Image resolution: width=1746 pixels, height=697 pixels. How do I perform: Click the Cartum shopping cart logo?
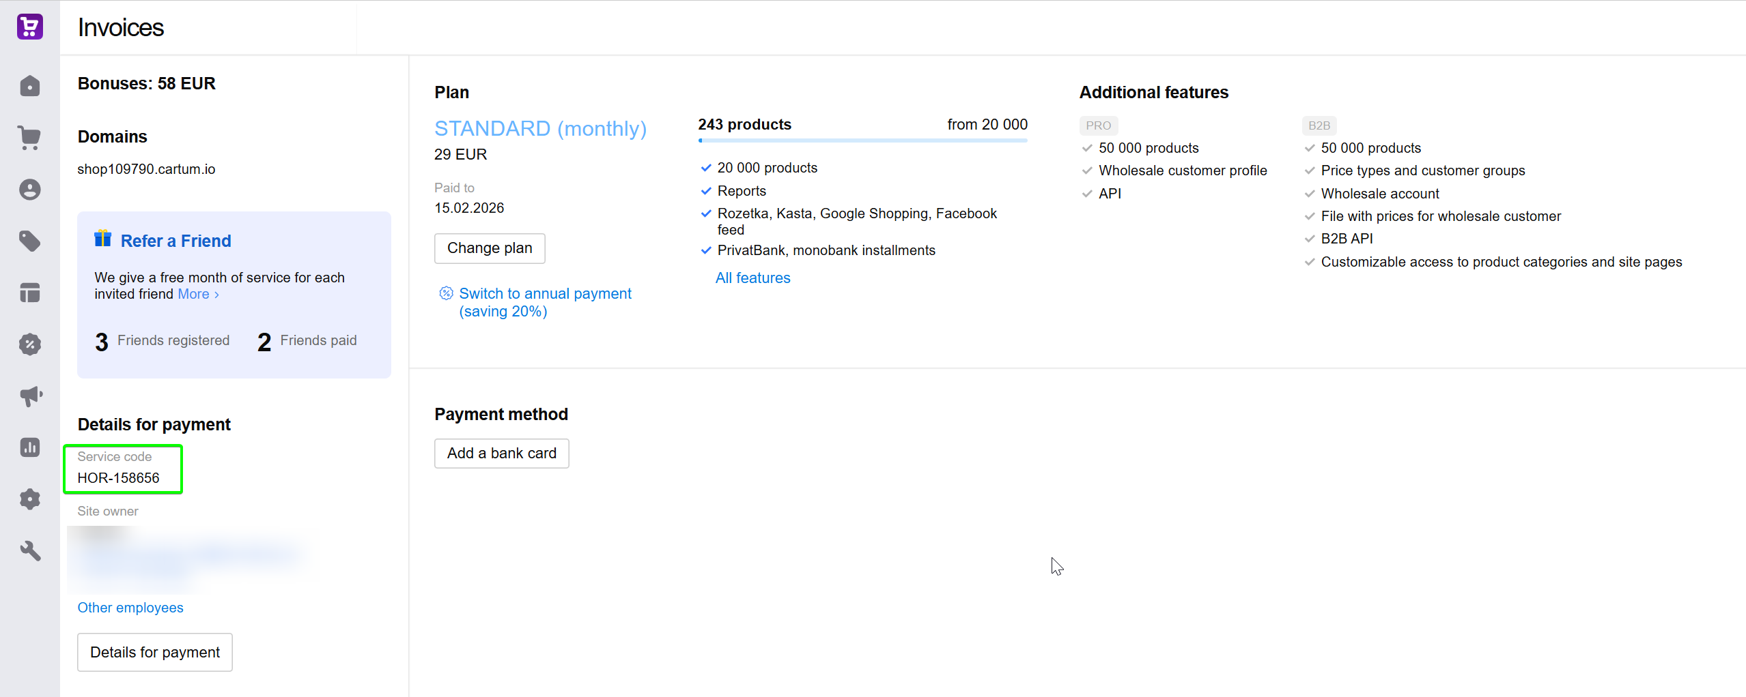29,27
